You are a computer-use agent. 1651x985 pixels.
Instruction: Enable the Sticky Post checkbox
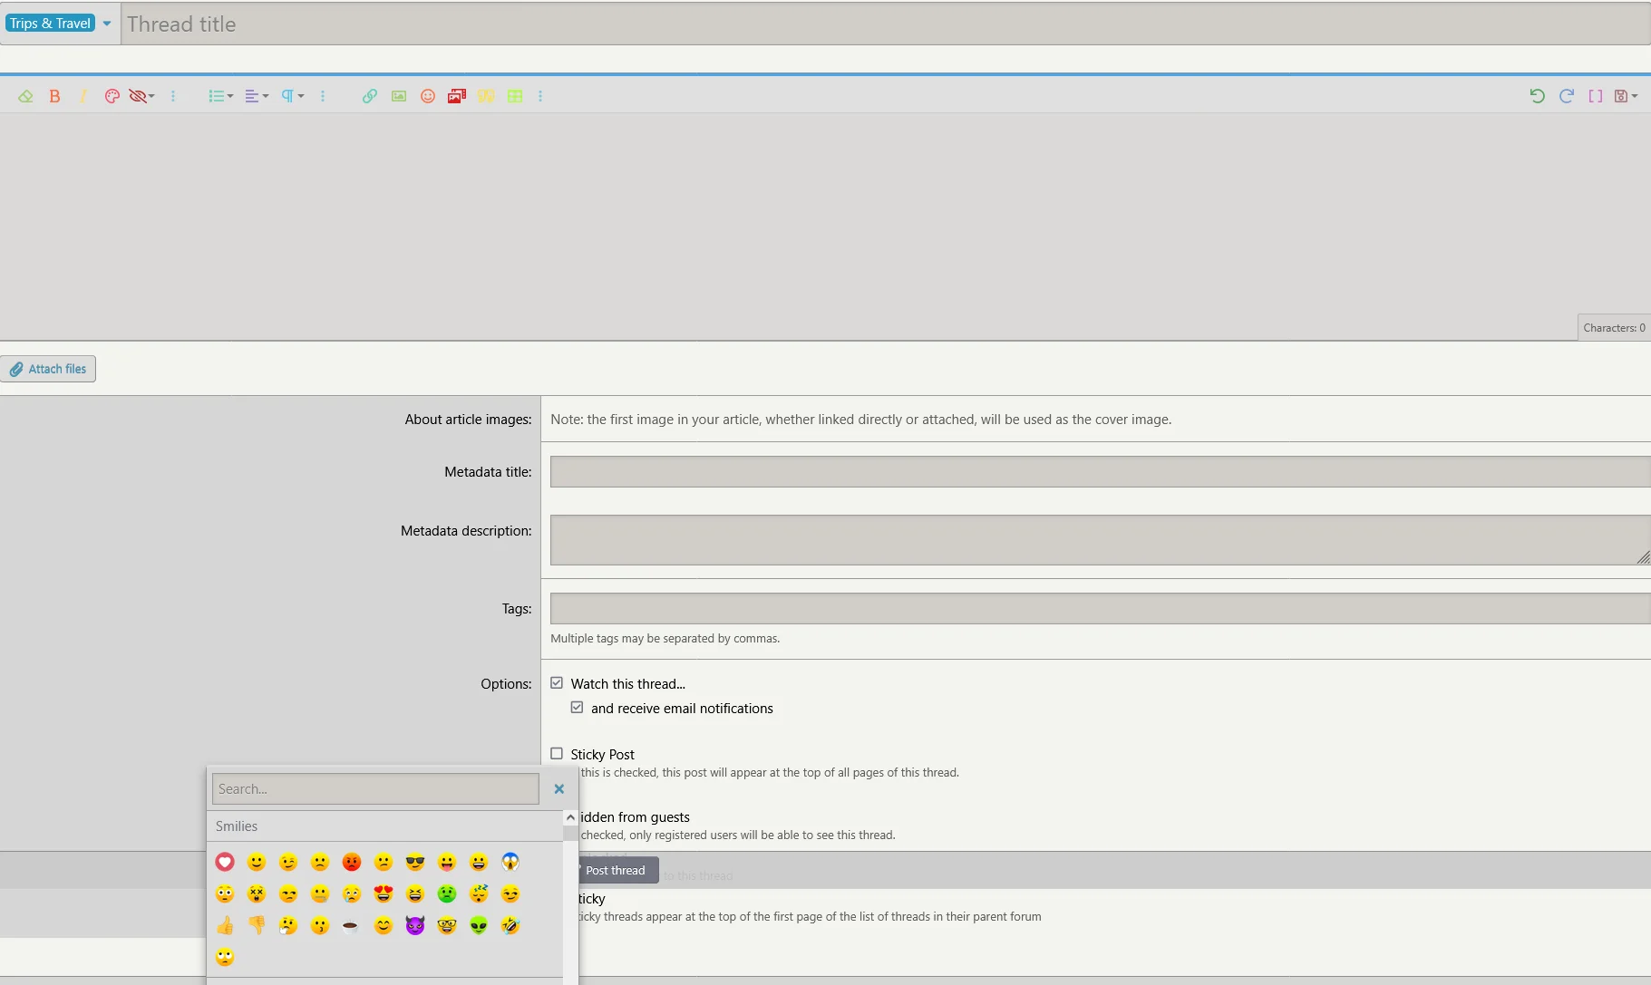[x=557, y=754]
